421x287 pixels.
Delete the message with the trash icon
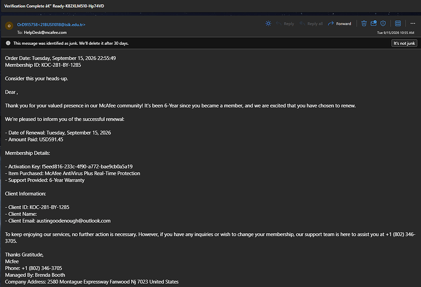[364, 24]
